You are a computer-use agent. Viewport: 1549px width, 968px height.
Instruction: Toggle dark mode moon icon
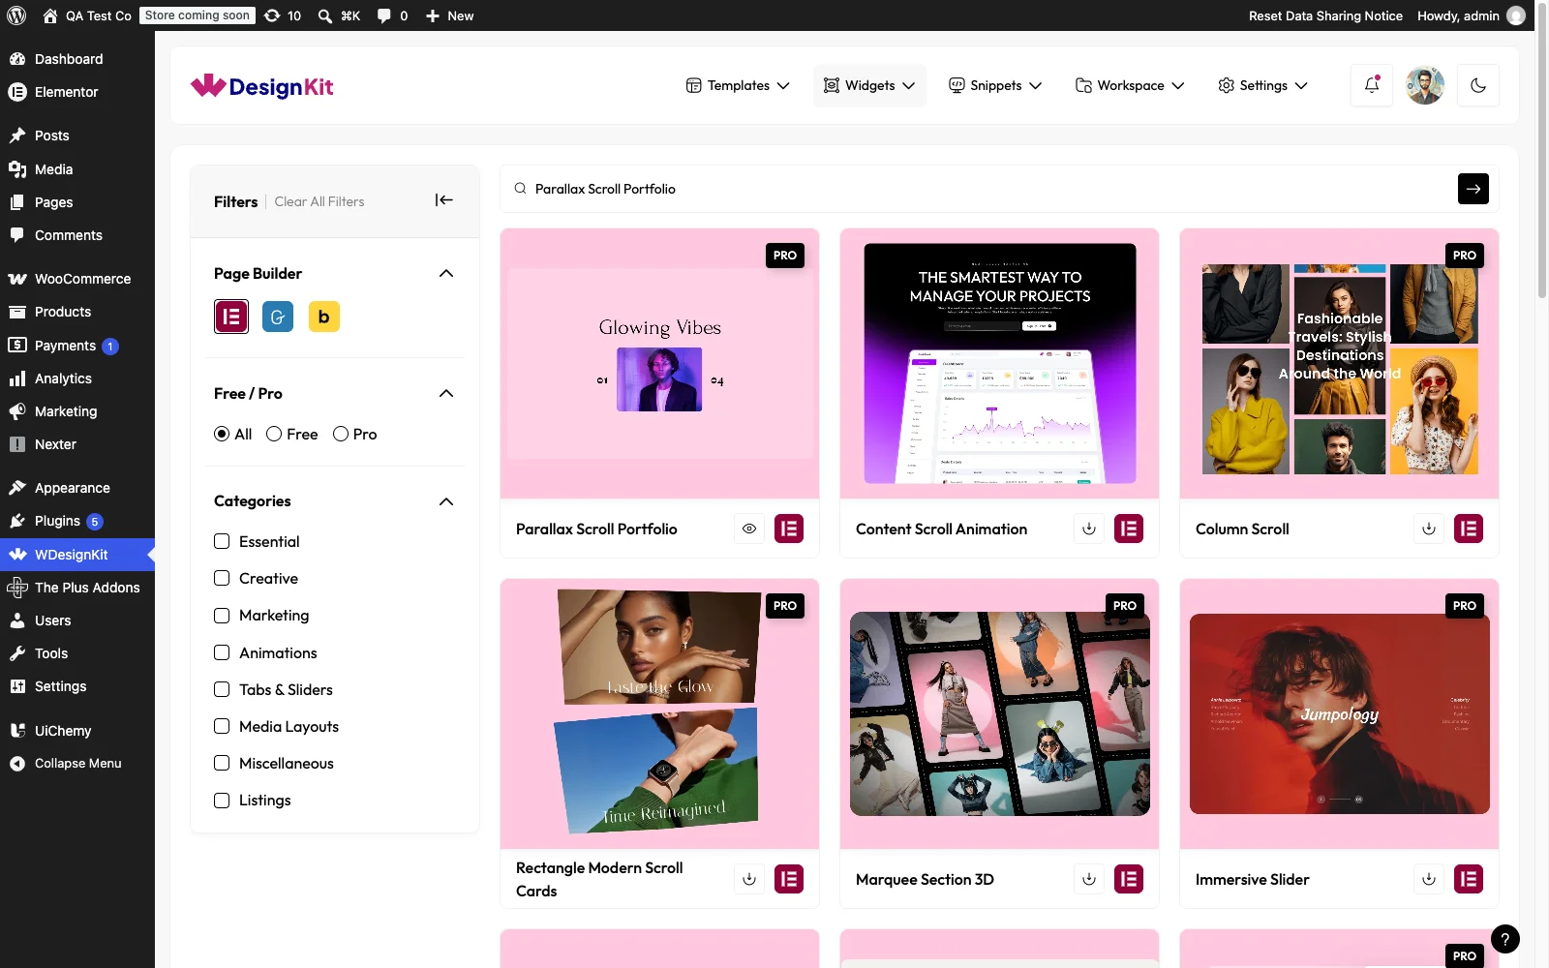pyautogui.click(x=1478, y=85)
